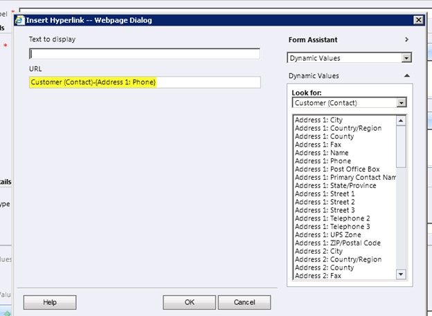Cancel the Insert Hyperlink dialog
432x316 pixels.
coord(244,302)
